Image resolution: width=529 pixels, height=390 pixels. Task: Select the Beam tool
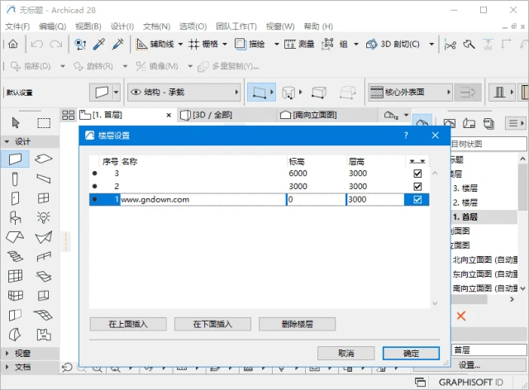44,178
